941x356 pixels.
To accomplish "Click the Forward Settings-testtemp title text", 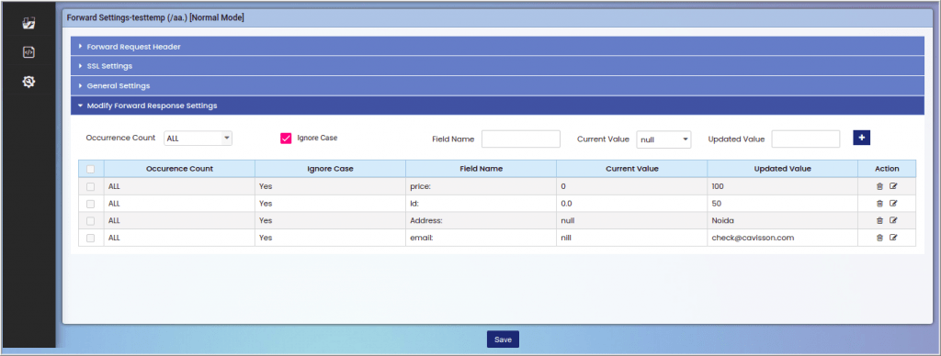I will (155, 18).
